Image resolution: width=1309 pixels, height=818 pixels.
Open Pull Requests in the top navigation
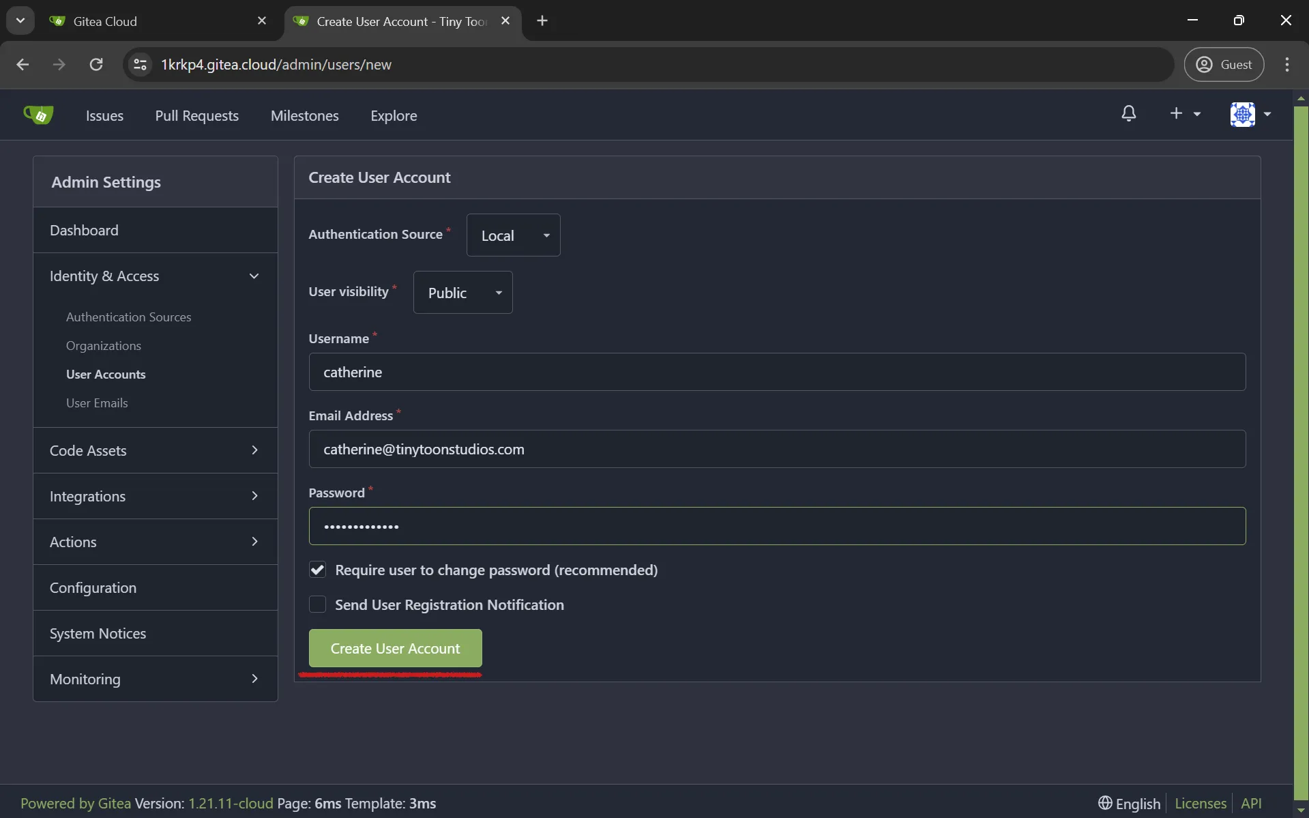pyautogui.click(x=196, y=115)
